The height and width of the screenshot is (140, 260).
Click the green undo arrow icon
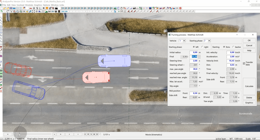tap(2, 11)
